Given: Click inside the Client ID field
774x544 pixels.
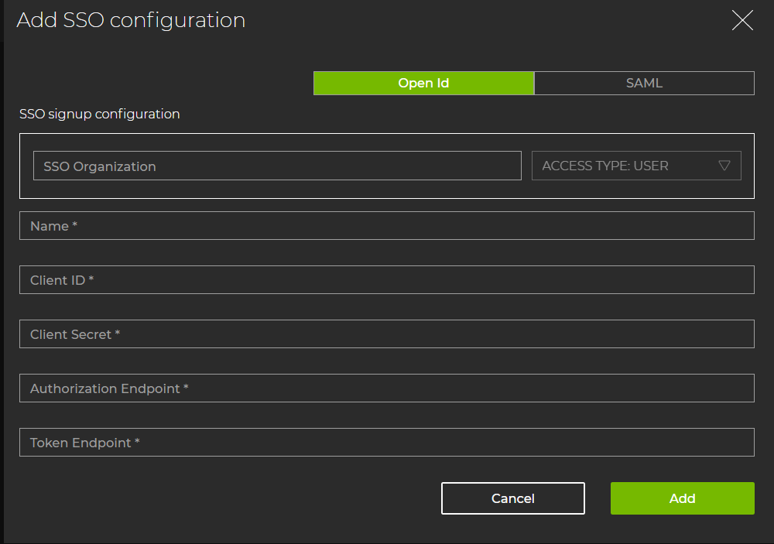Looking at the screenshot, I should click(x=387, y=279).
